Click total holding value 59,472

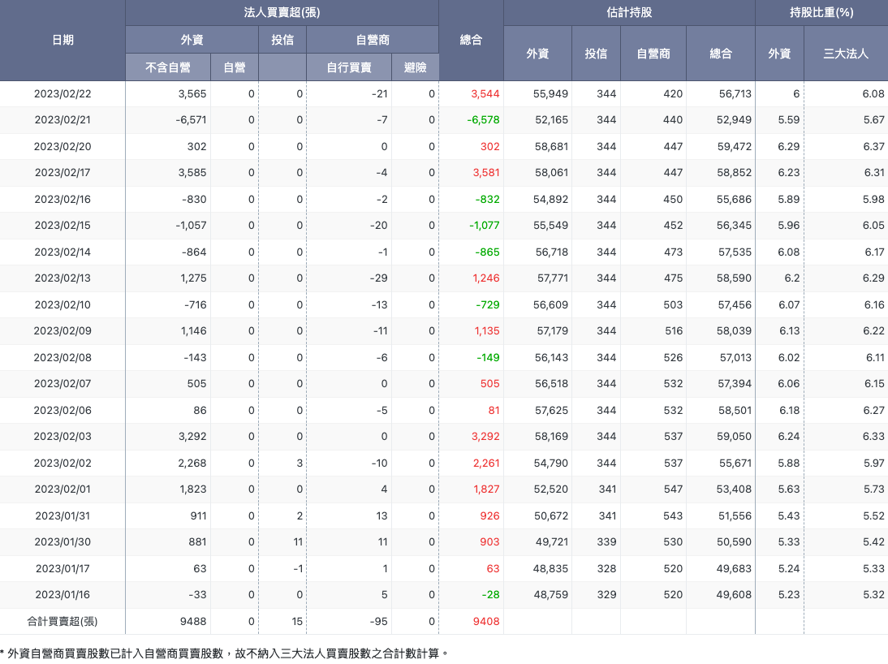pos(735,147)
